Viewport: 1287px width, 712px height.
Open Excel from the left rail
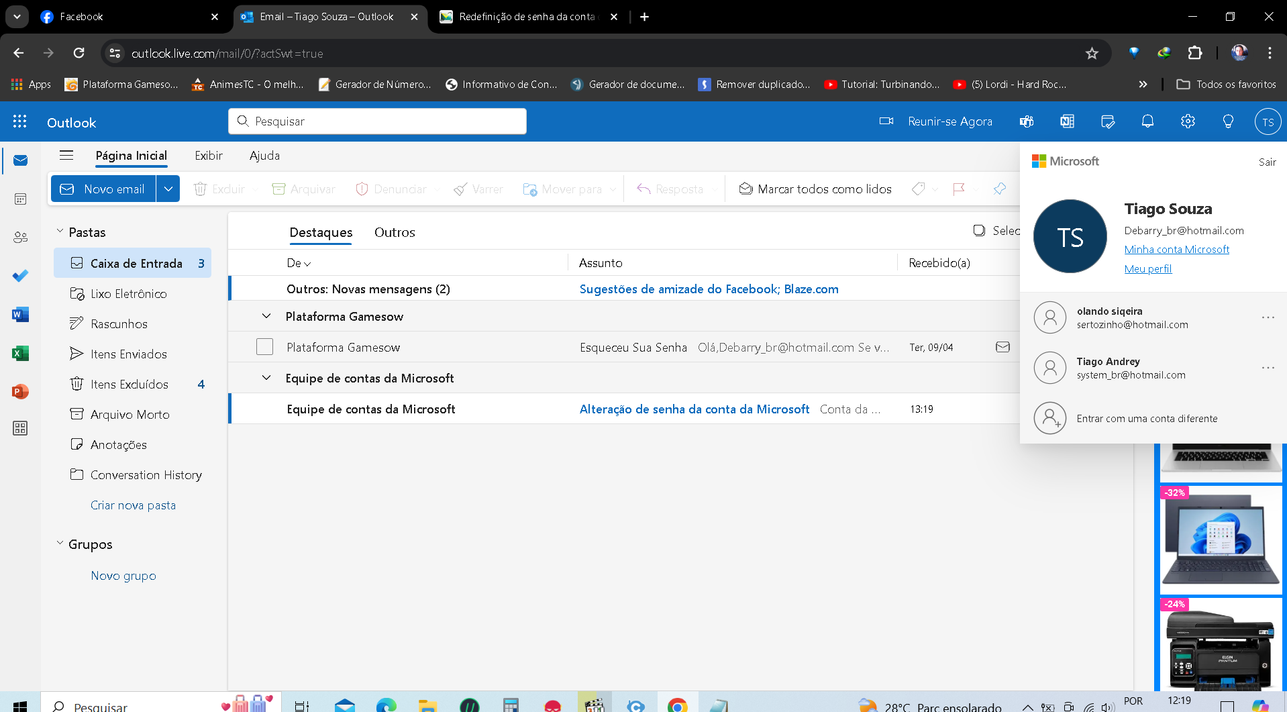(20, 353)
